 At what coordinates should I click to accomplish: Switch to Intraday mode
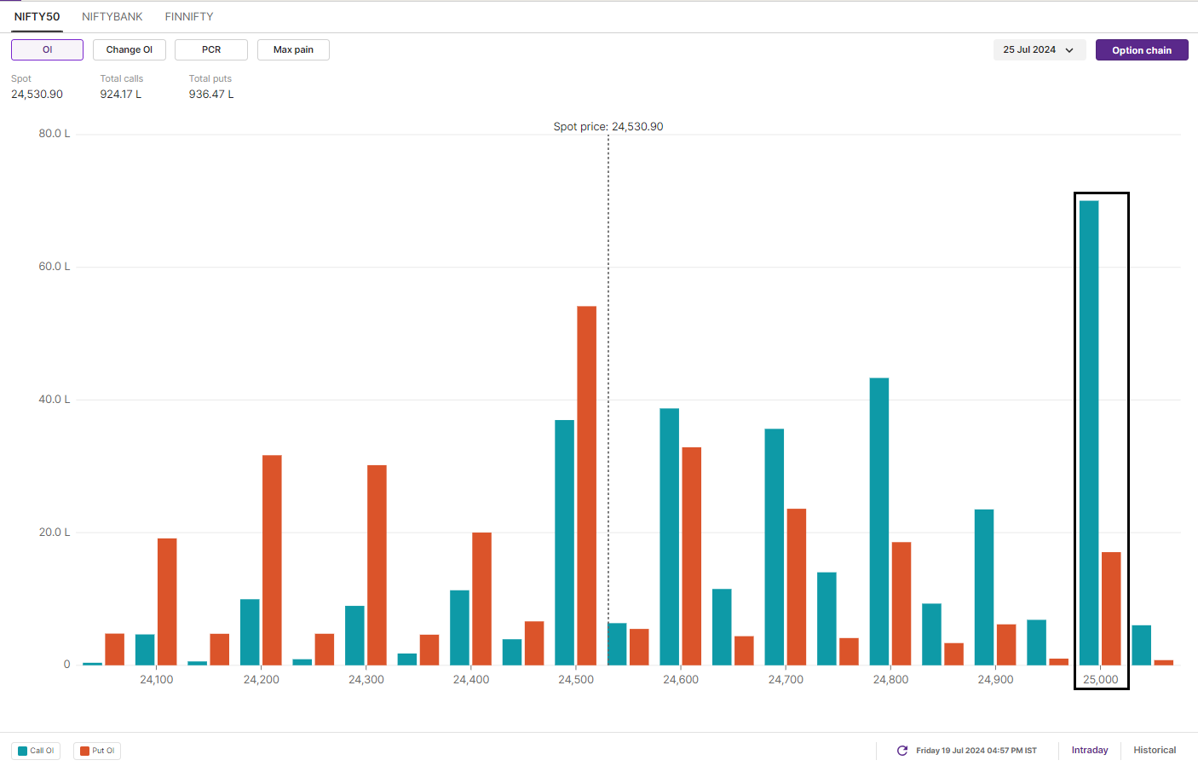[1090, 750]
